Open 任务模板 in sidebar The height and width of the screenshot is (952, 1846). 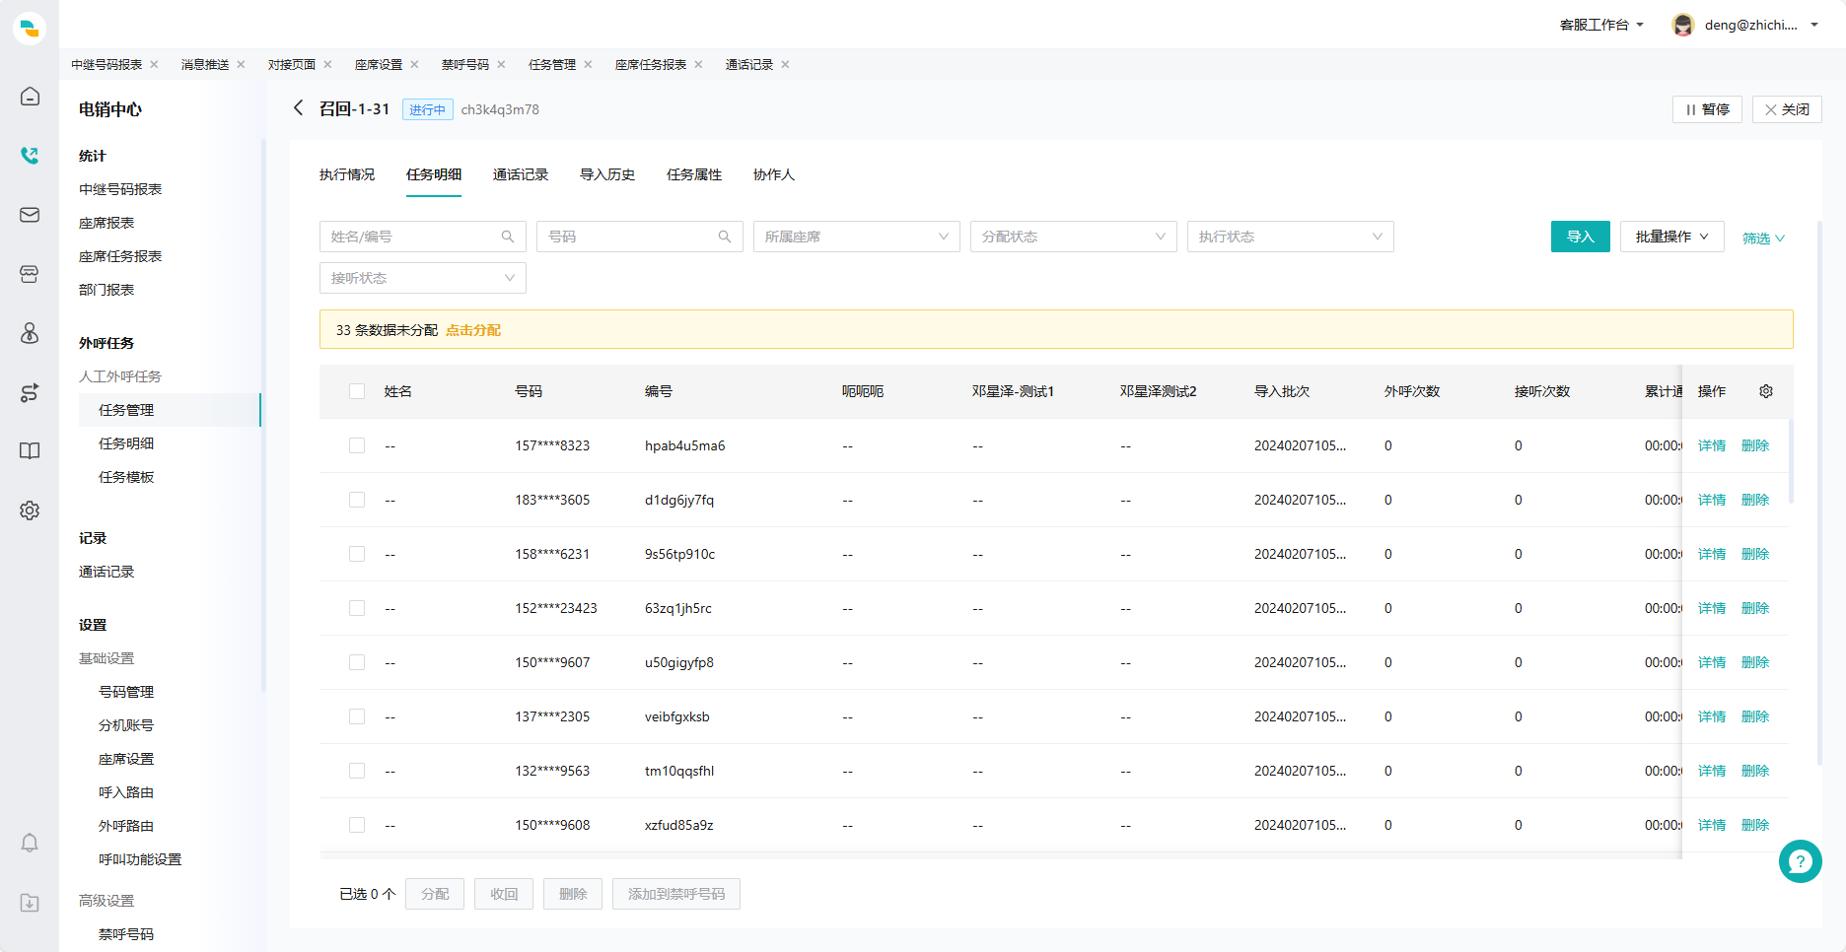tap(126, 477)
